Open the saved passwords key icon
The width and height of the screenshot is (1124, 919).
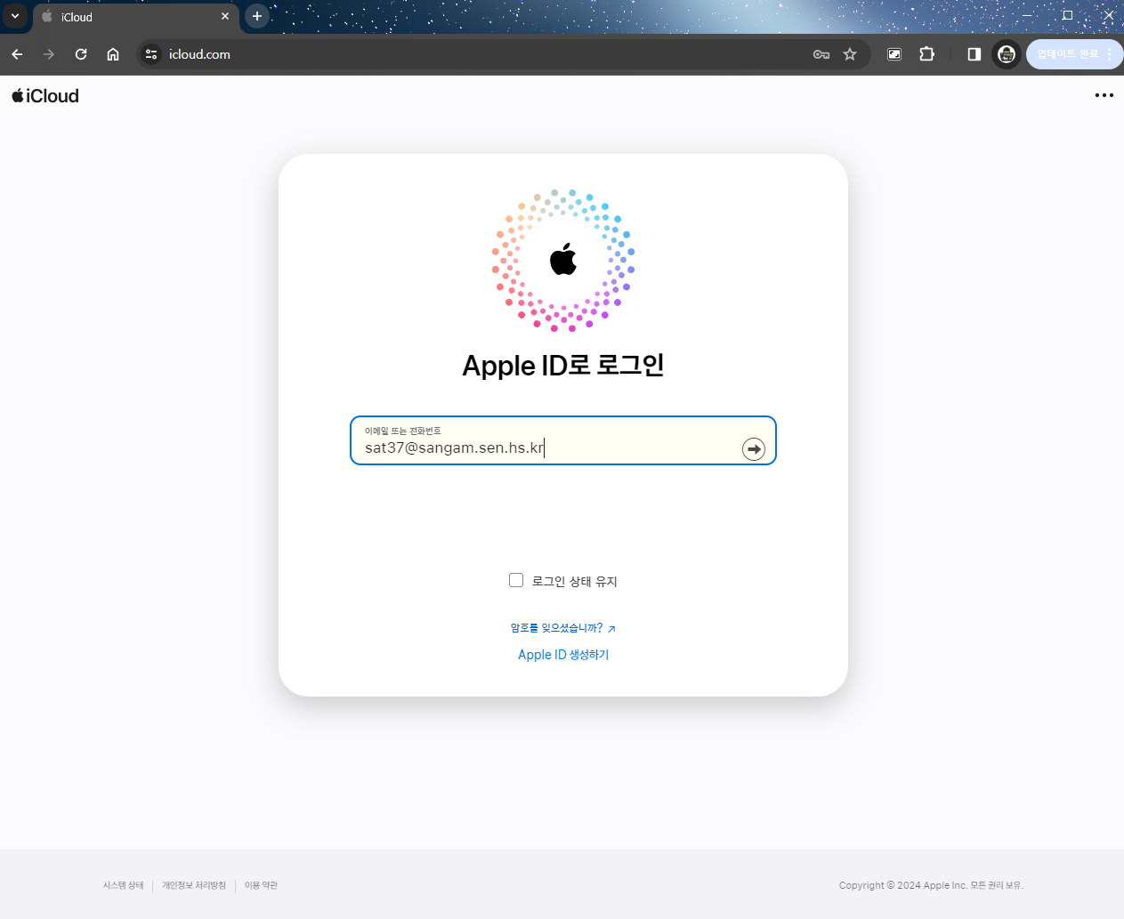(821, 54)
